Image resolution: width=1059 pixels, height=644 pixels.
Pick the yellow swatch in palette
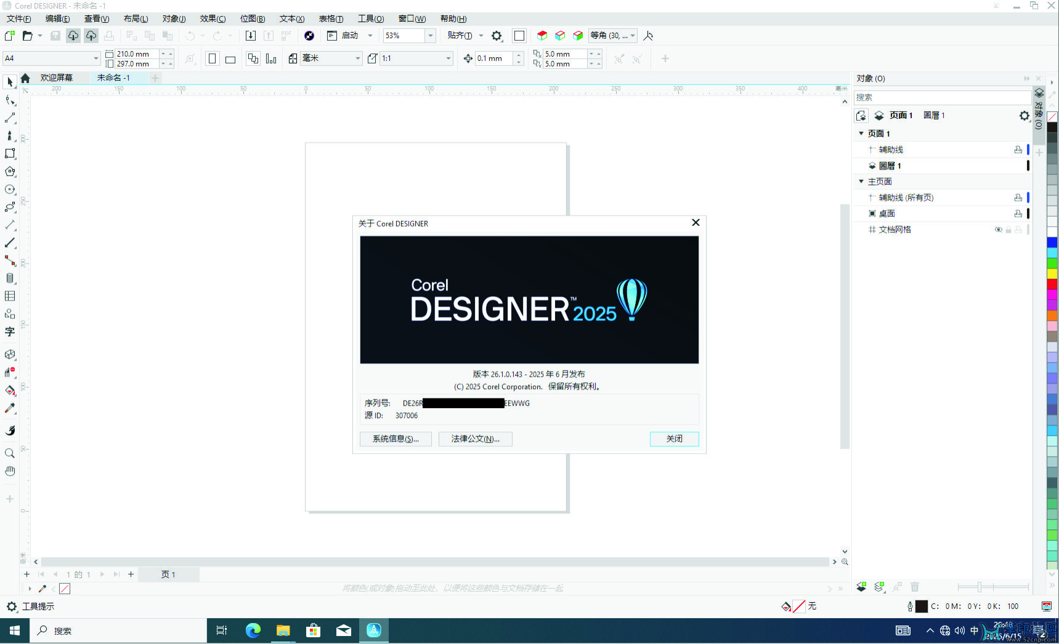click(x=1052, y=274)
